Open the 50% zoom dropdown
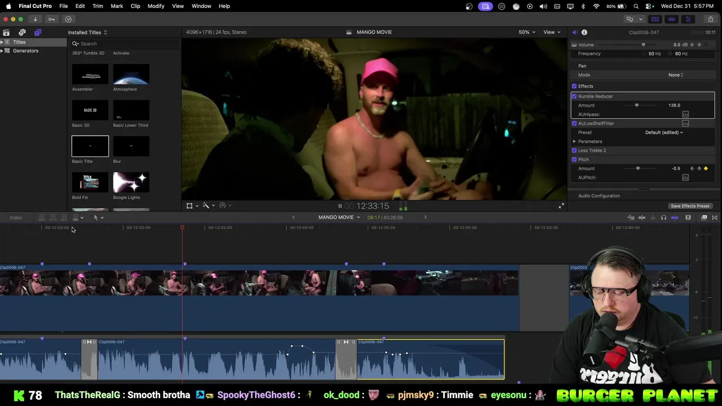The height and width of the screenshot is (406, 722). click(x=527, y=32)
